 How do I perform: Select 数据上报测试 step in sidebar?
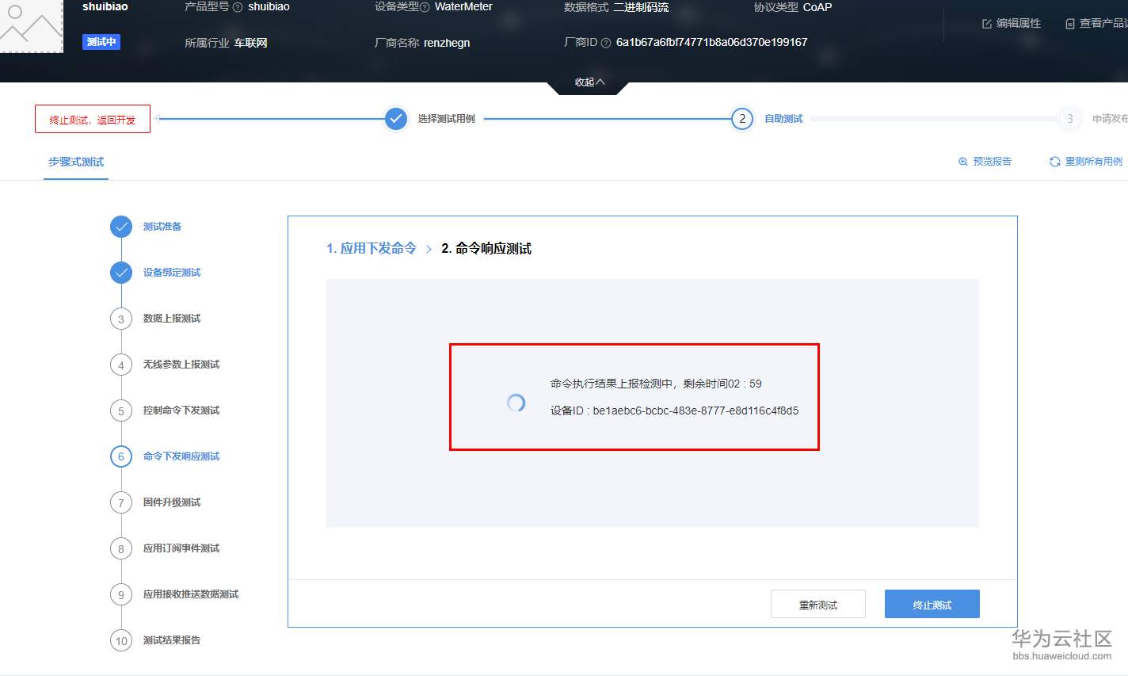click(172, 319)
